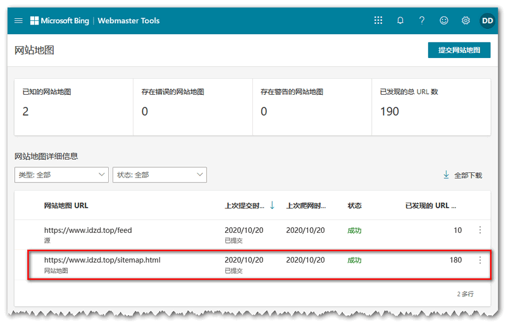This screenshot has height=327, width=506.
Task: Click the 全部下载 download arrow icon
Action: tap(447, 175)
